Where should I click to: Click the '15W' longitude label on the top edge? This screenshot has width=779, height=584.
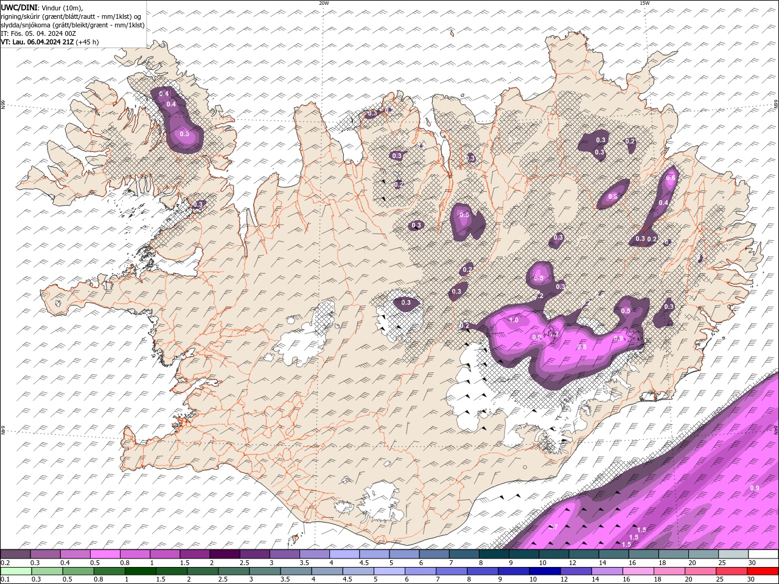(x=645, y=3)
